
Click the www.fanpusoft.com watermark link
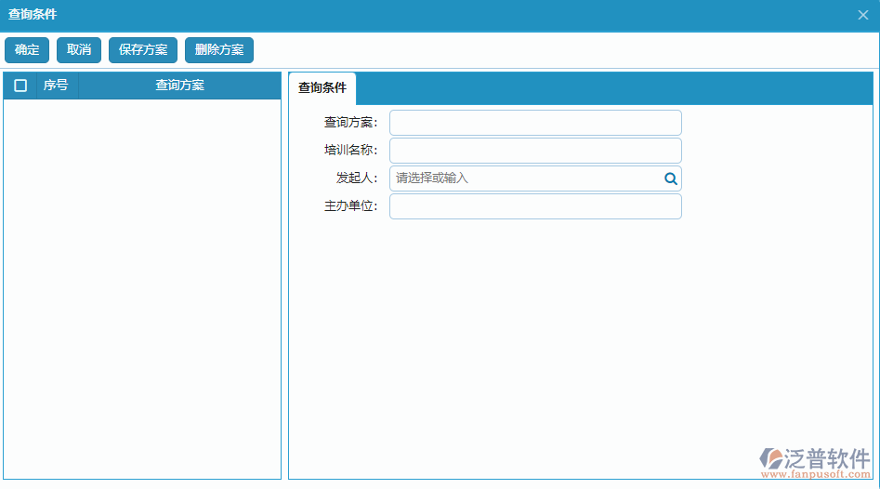click(x=815, y=475)
